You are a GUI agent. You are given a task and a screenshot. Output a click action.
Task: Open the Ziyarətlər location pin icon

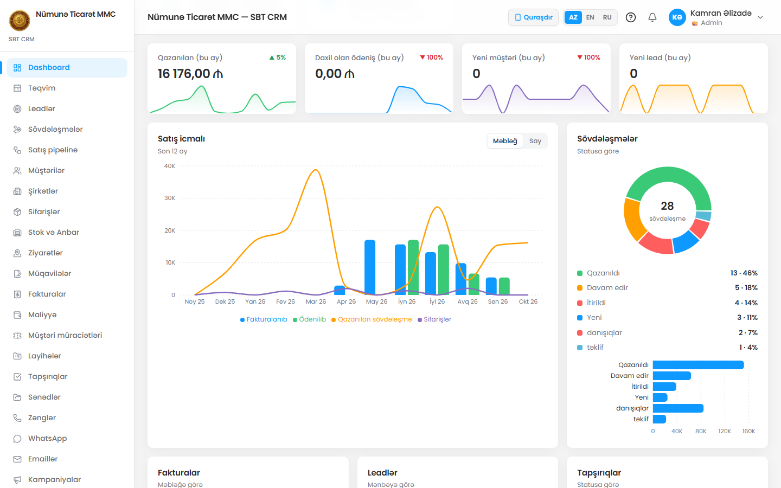click(x=17, y=253)
